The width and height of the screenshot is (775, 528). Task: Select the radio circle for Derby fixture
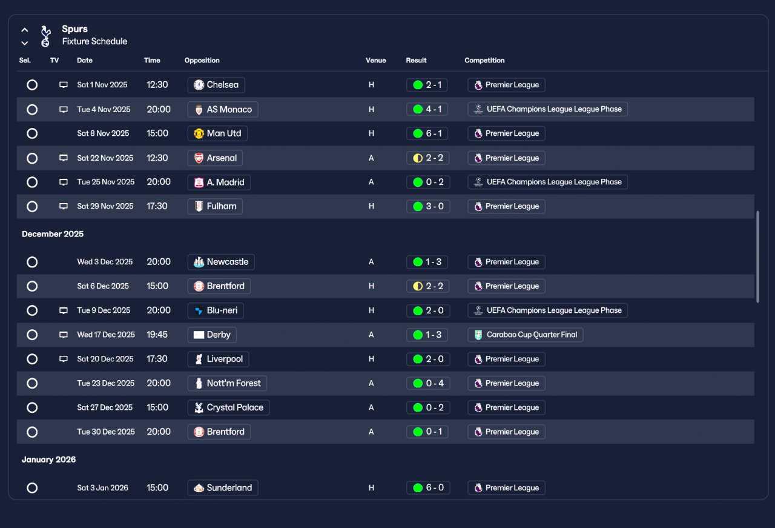tap(32, 335)
